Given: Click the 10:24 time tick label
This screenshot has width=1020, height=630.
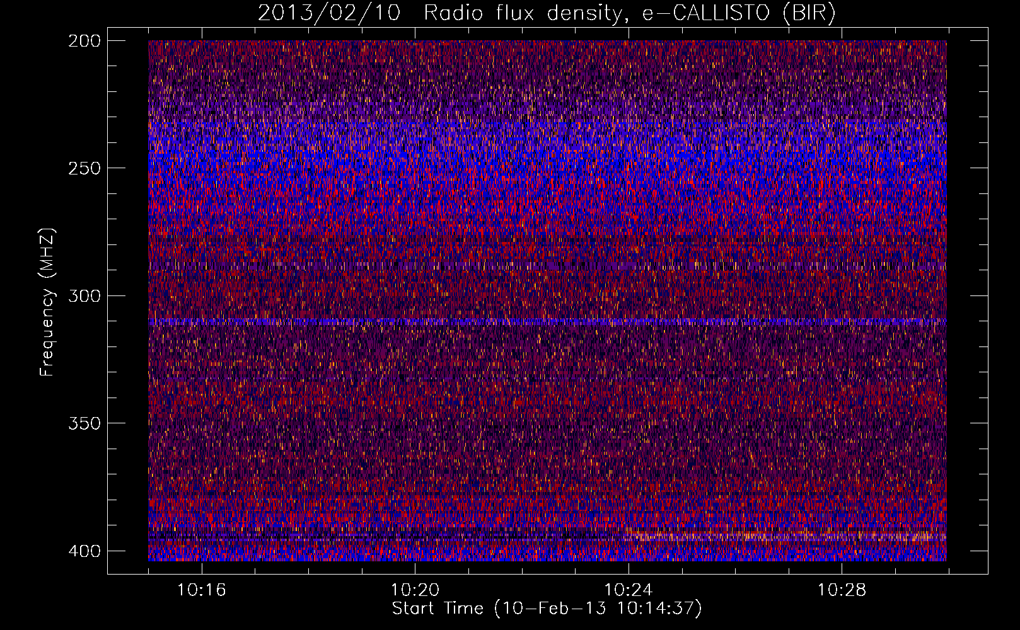Looking at the screenshot, I should tap(629, 590).
